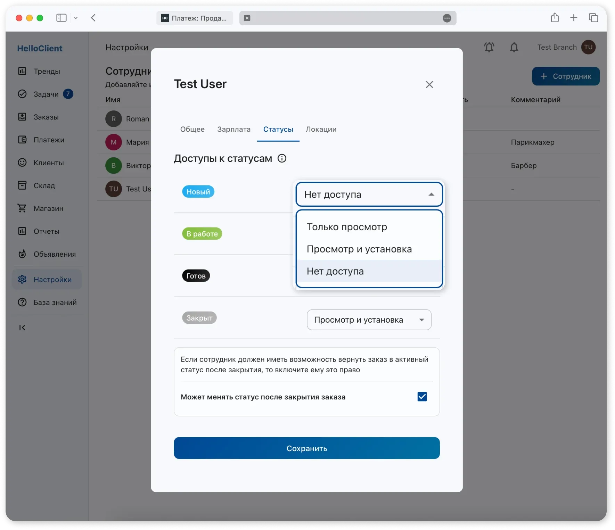The image size is (615, 530).
Task: Uncheck Может менять статус после закрытия заказа
Action: click(x=422, y=397)
